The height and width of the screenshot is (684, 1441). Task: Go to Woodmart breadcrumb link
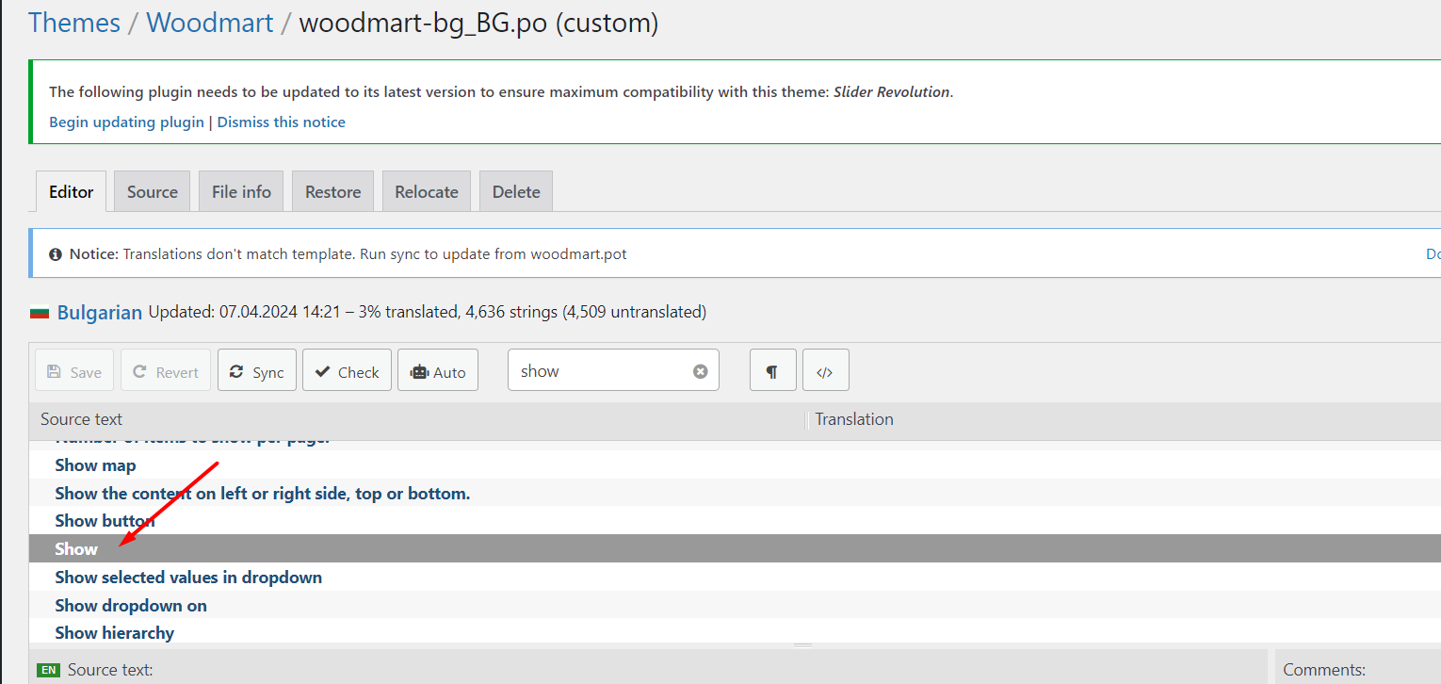pyautogui.click(x=210, y=23)
